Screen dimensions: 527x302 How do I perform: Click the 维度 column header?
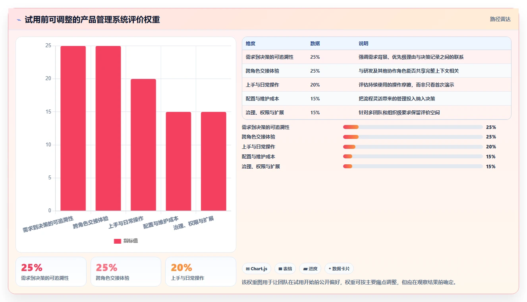point(251,44)
